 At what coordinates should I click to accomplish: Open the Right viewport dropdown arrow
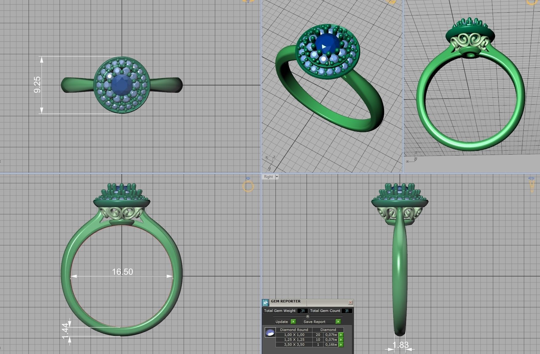coord(276,177)
